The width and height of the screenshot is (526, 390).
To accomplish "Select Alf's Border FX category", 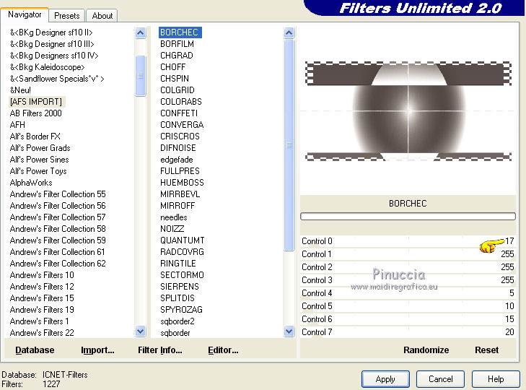I will click(35, 136).
